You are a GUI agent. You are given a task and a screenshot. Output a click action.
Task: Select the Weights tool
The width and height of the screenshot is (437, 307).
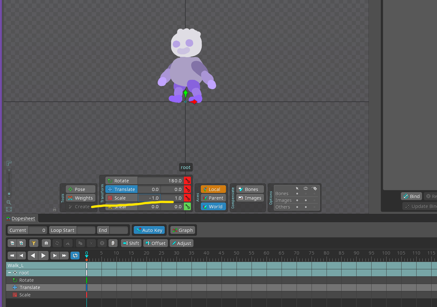pos(81,198)
